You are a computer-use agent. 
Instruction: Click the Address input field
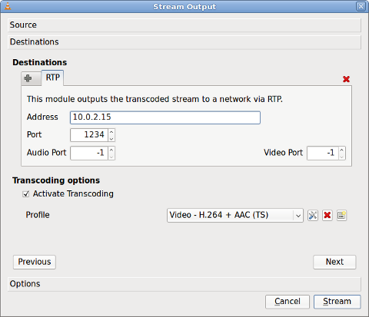[165, 117]
